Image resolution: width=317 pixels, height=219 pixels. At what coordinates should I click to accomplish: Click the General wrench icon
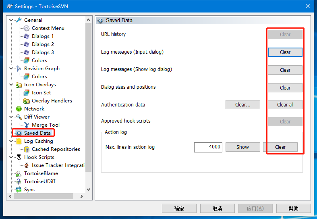[19, 20]
